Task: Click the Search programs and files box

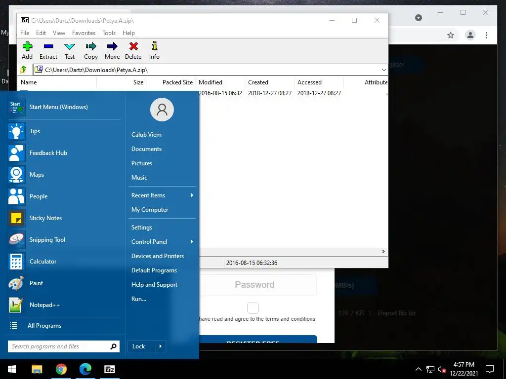Action: pyautogui.click(x=64, y=346)
